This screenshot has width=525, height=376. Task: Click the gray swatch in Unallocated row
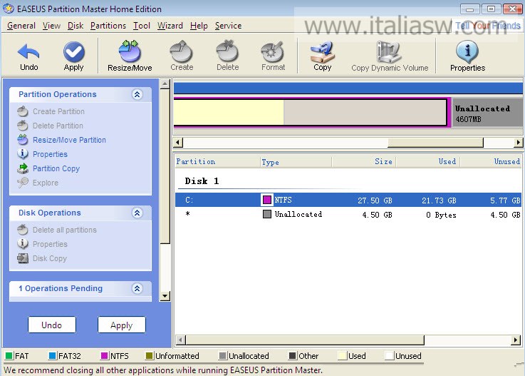point(267,214)
